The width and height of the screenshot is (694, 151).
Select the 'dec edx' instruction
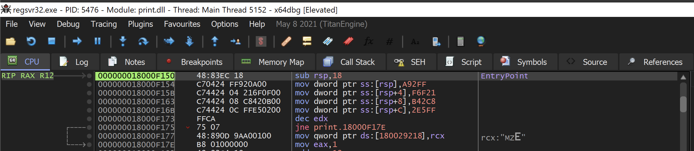tap(311, 119)
